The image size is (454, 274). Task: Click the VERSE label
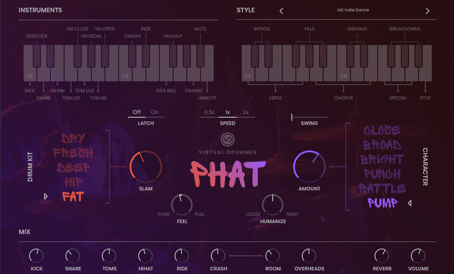pos(275,98)
